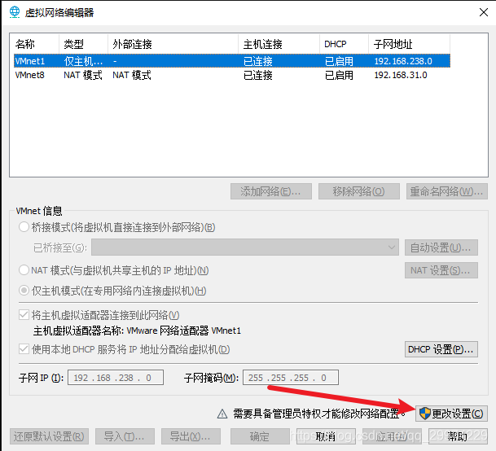The width and height of the screenshot is (496, 451).
Task: Click the VMnet8 NAT 模式 type cell
Action: click(x=83, y=75)
